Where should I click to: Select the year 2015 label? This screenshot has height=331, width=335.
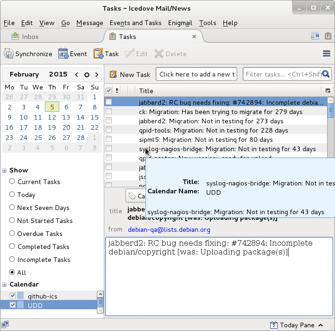point(58,75)
